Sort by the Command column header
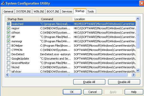This screenshot has height=96, width=144. click(55, 19)
